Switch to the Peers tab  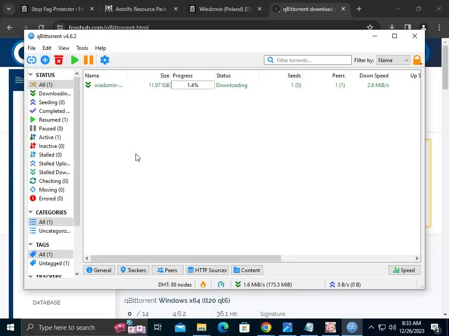[167, 270]
